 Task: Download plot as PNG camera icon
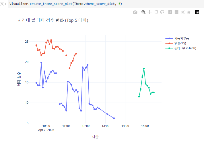pos(135,12)
